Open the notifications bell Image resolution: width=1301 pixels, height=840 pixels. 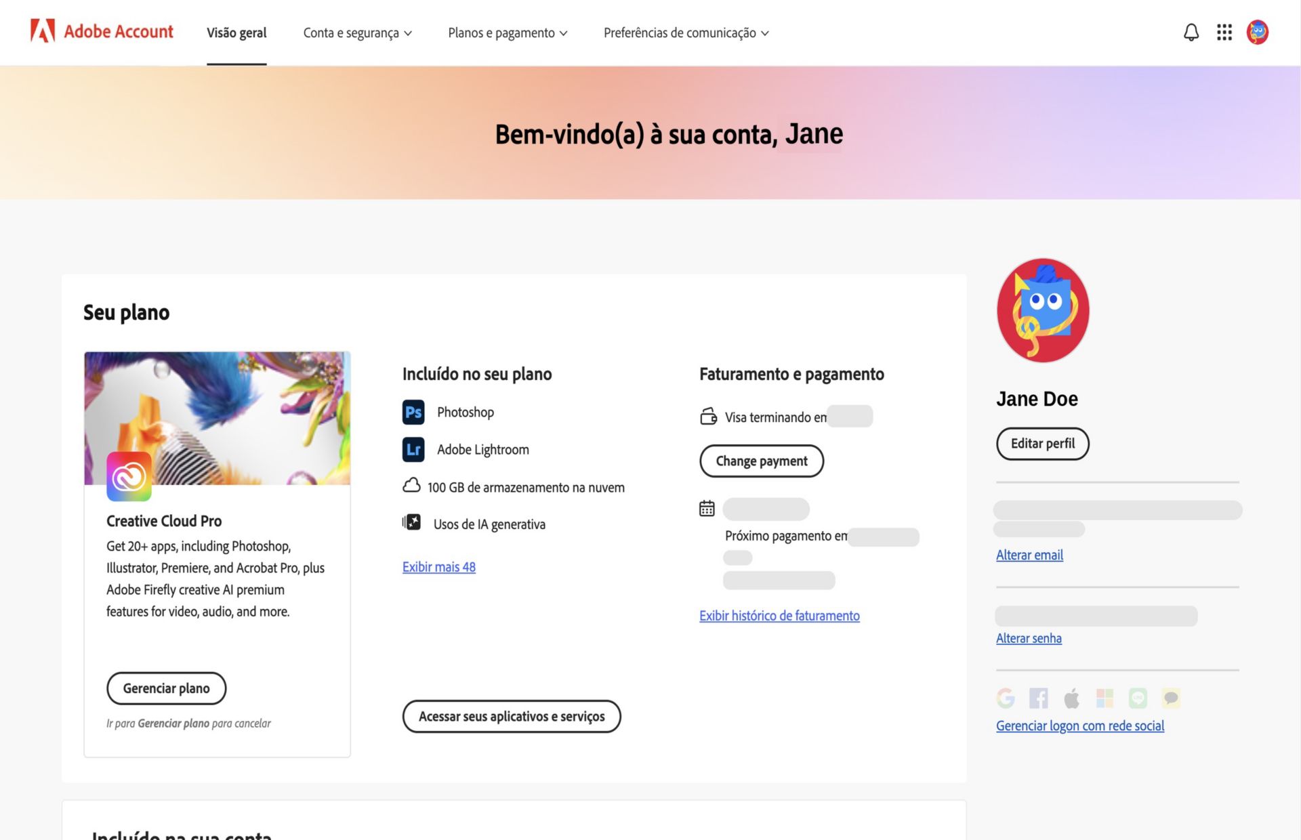[1191, 32]
